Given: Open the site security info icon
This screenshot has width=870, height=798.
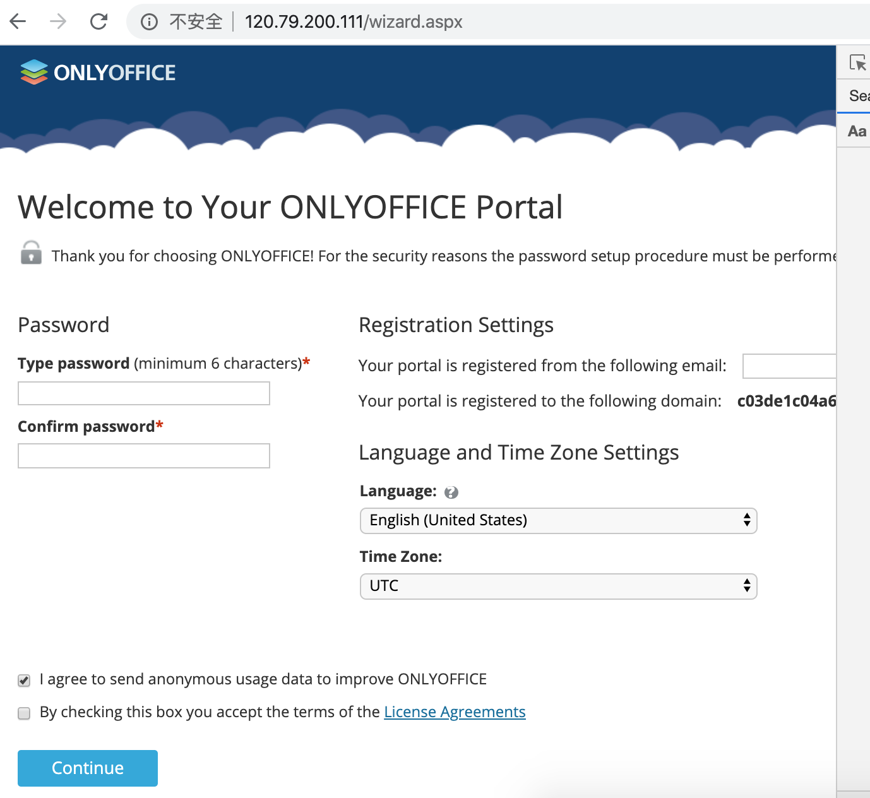Looking at the screenshot, I should tap(149, 22).
